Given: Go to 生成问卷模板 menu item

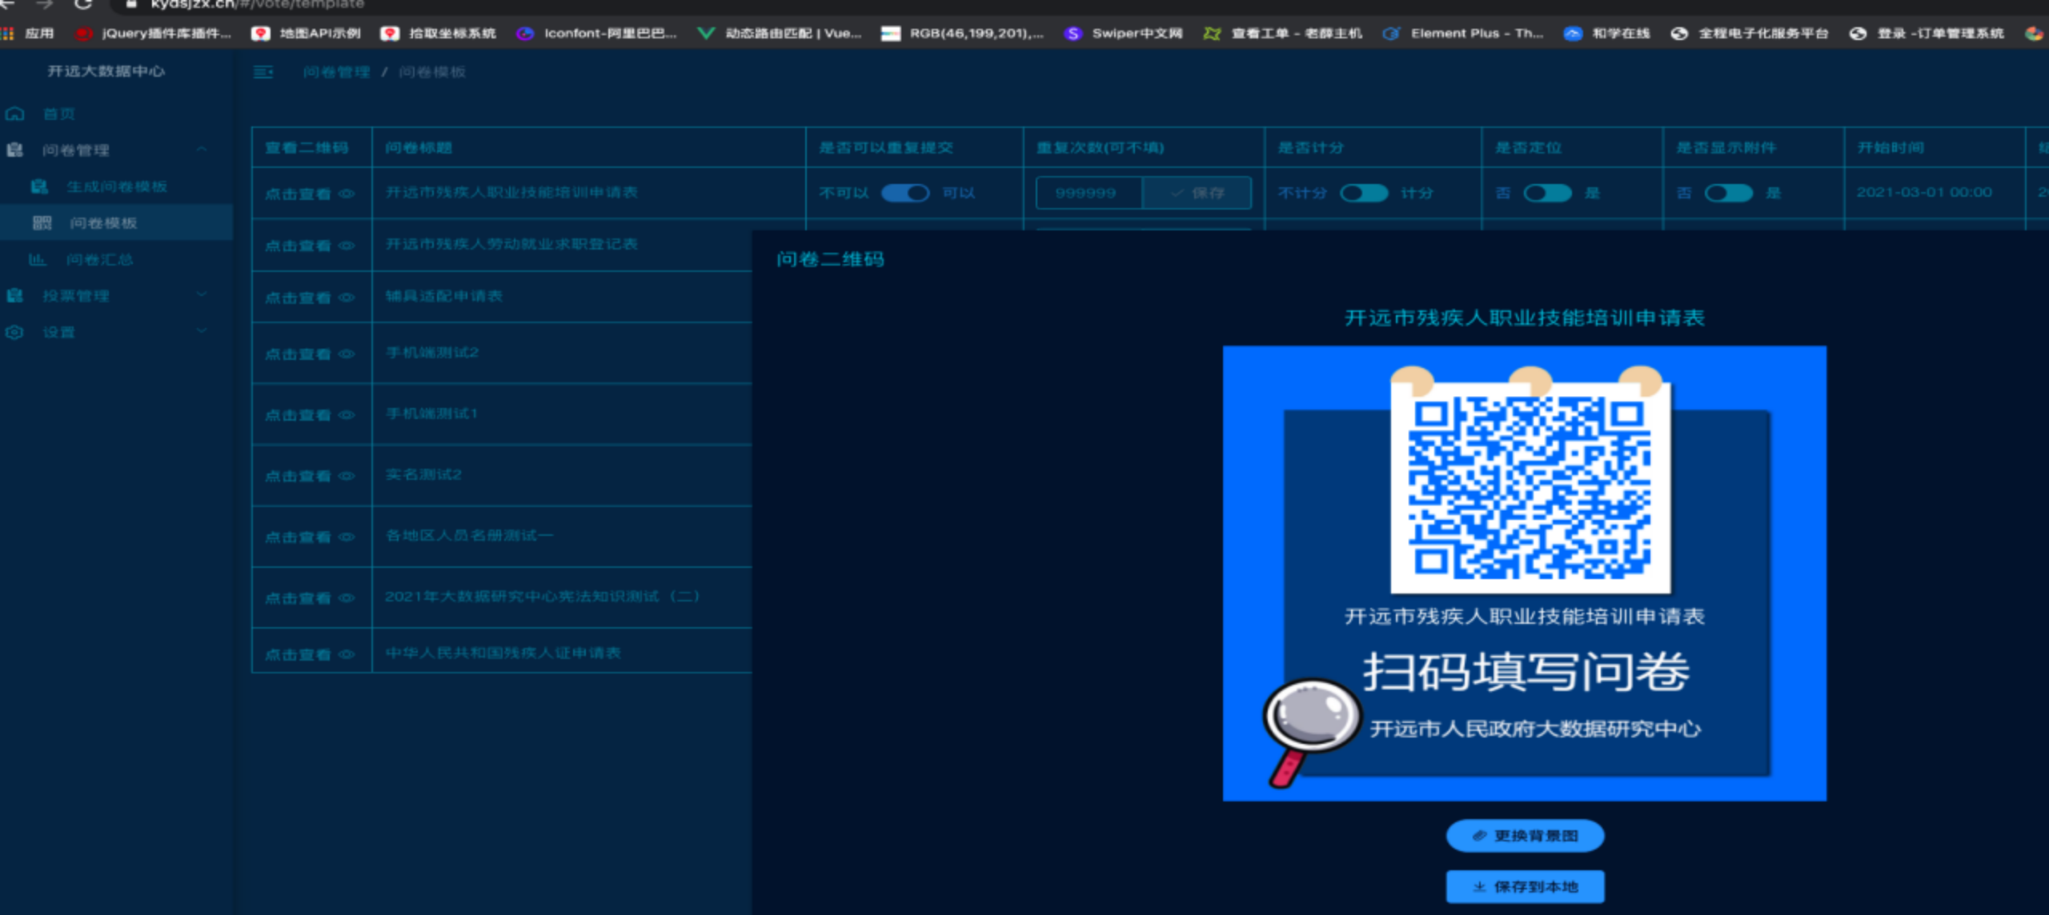Looking at the screenshot, I should point(117,186).
